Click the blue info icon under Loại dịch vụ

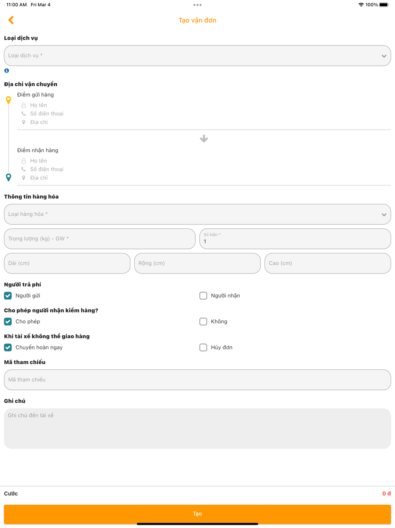click(7, 70)
